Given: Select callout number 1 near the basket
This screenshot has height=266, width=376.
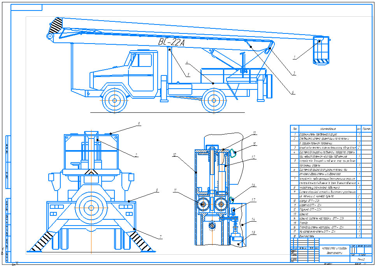Looking at the screenshot, I should tap(294, 57).
